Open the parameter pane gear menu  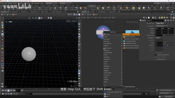(165, 20)
